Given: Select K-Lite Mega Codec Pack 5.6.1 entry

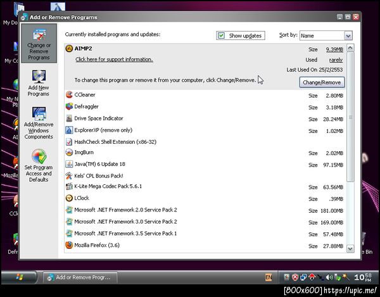Looking at the screenshot, I should click(205, 187).
